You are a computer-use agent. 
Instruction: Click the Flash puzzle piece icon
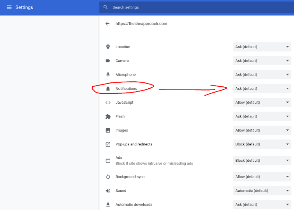click(108, 116)
